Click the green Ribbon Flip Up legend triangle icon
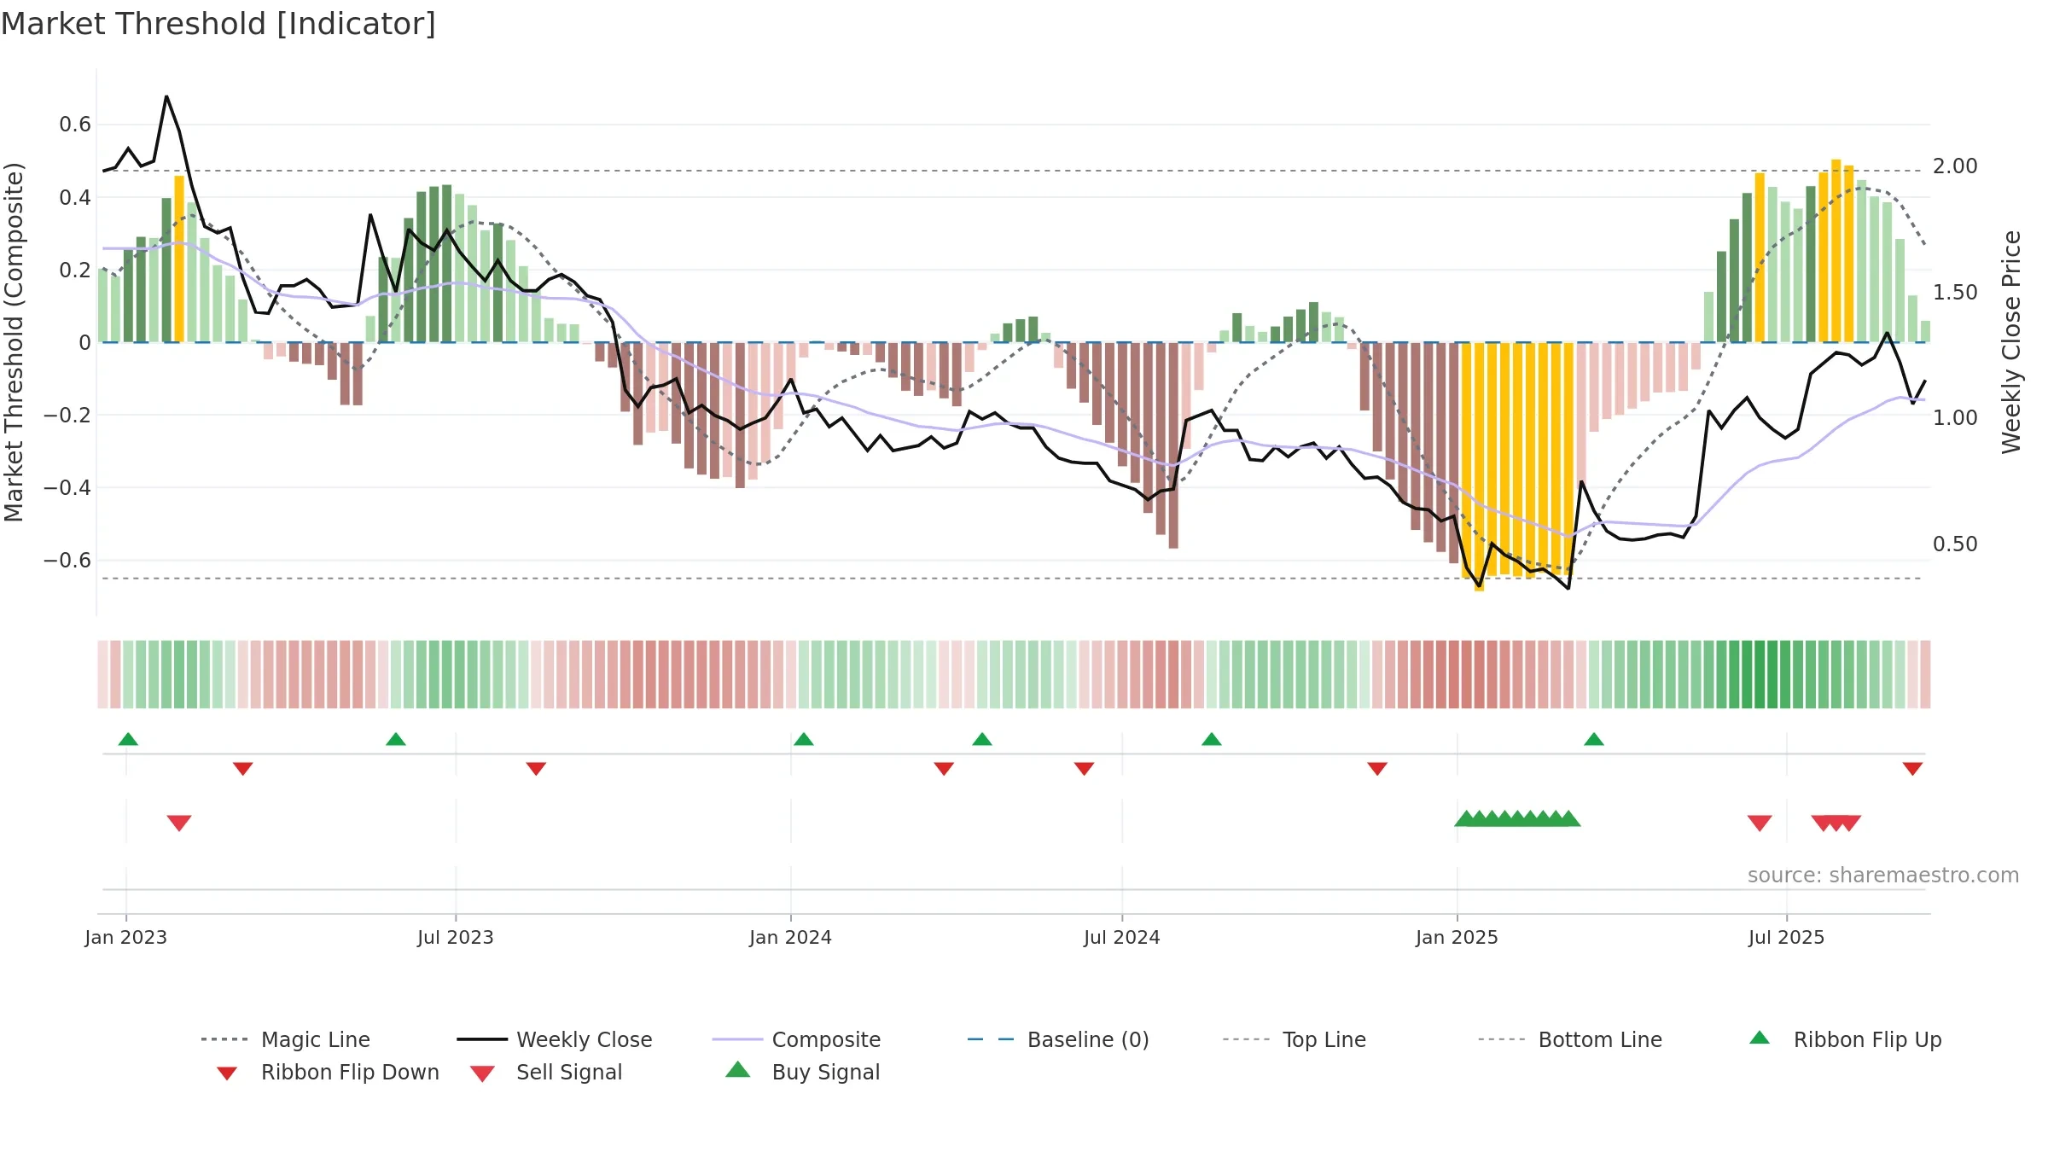 tap(1760, 1038)
